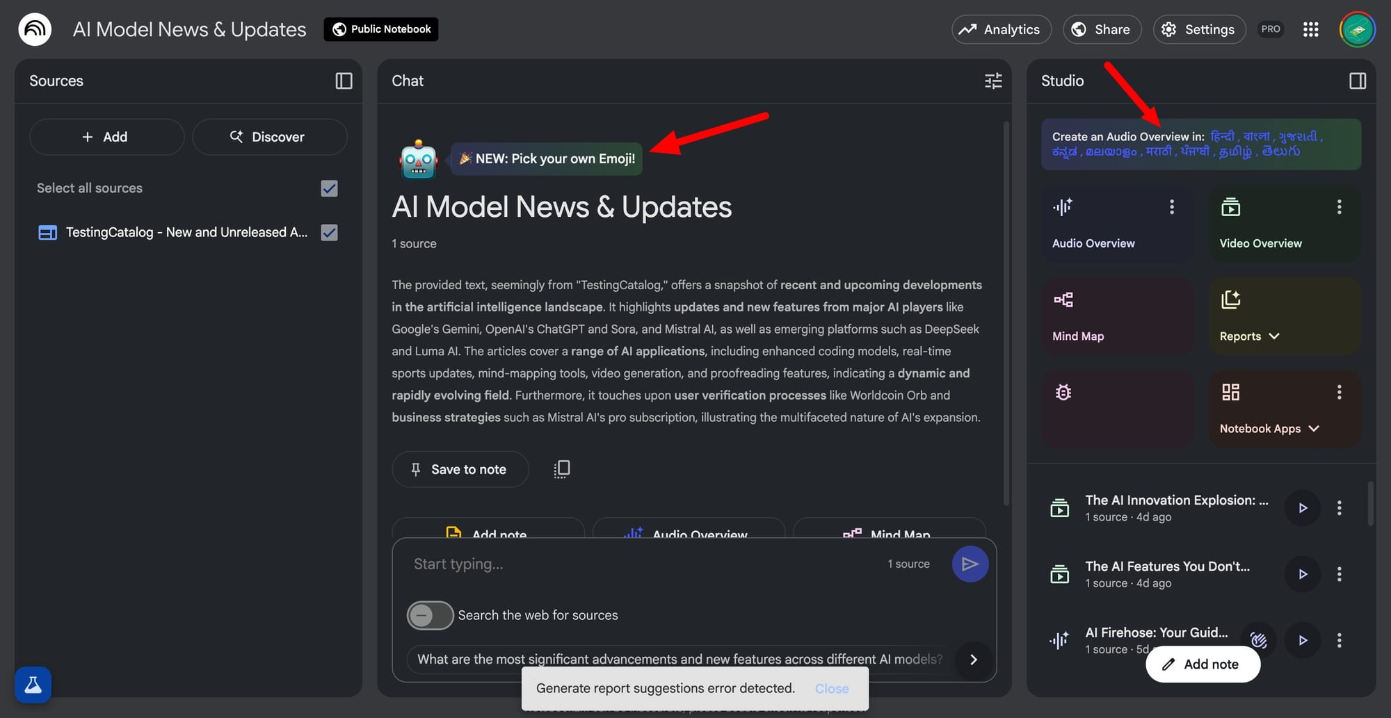
Task: Click the floating Add note button
Action: (1203, 664)
